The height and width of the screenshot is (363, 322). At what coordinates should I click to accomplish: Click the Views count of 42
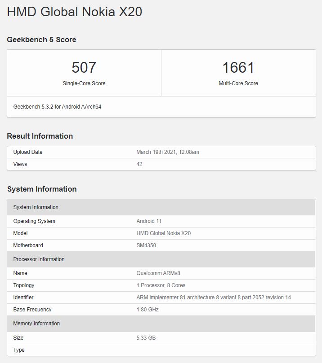[139, 164]
